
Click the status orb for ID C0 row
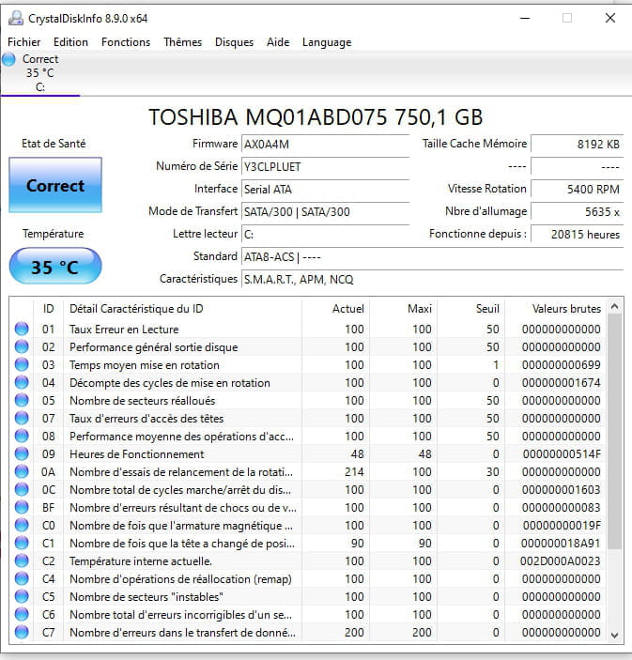pyautogui.click(x=22, y=525)
